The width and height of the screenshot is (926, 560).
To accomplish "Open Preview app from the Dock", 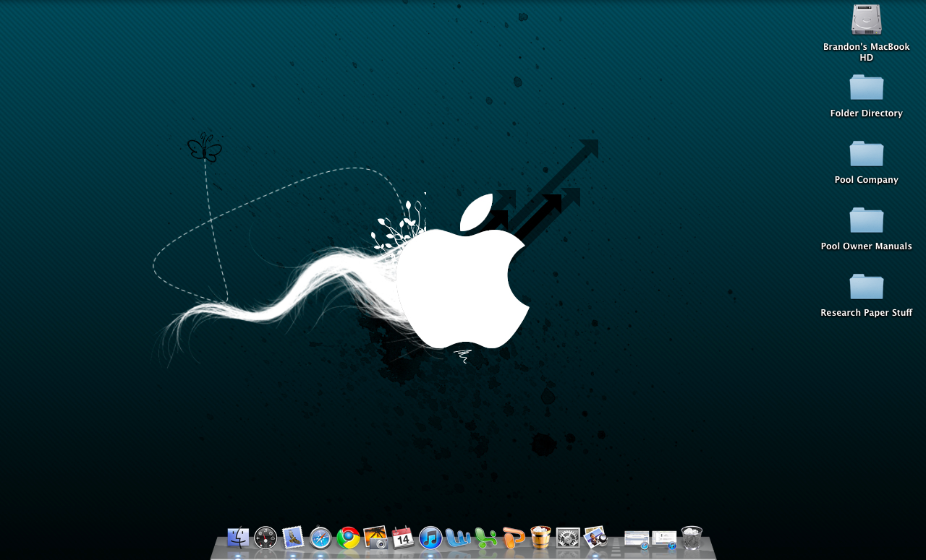I will (595, 538).
